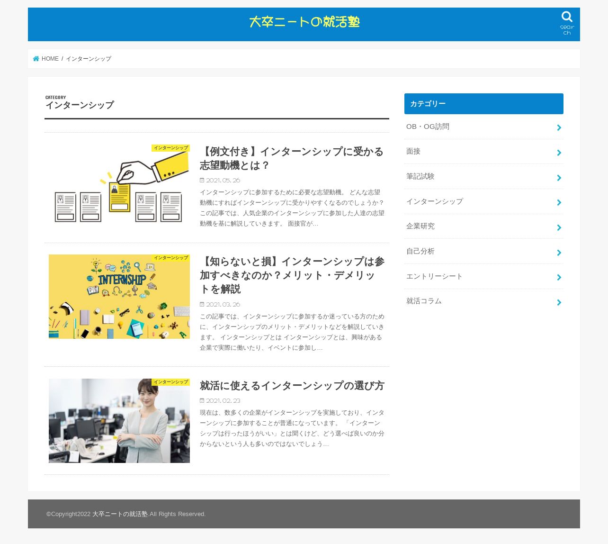Viewport: 608px width, 544px height.
Task: Click chevron arrow beside 筆記試験
Action: click(559, 178)
